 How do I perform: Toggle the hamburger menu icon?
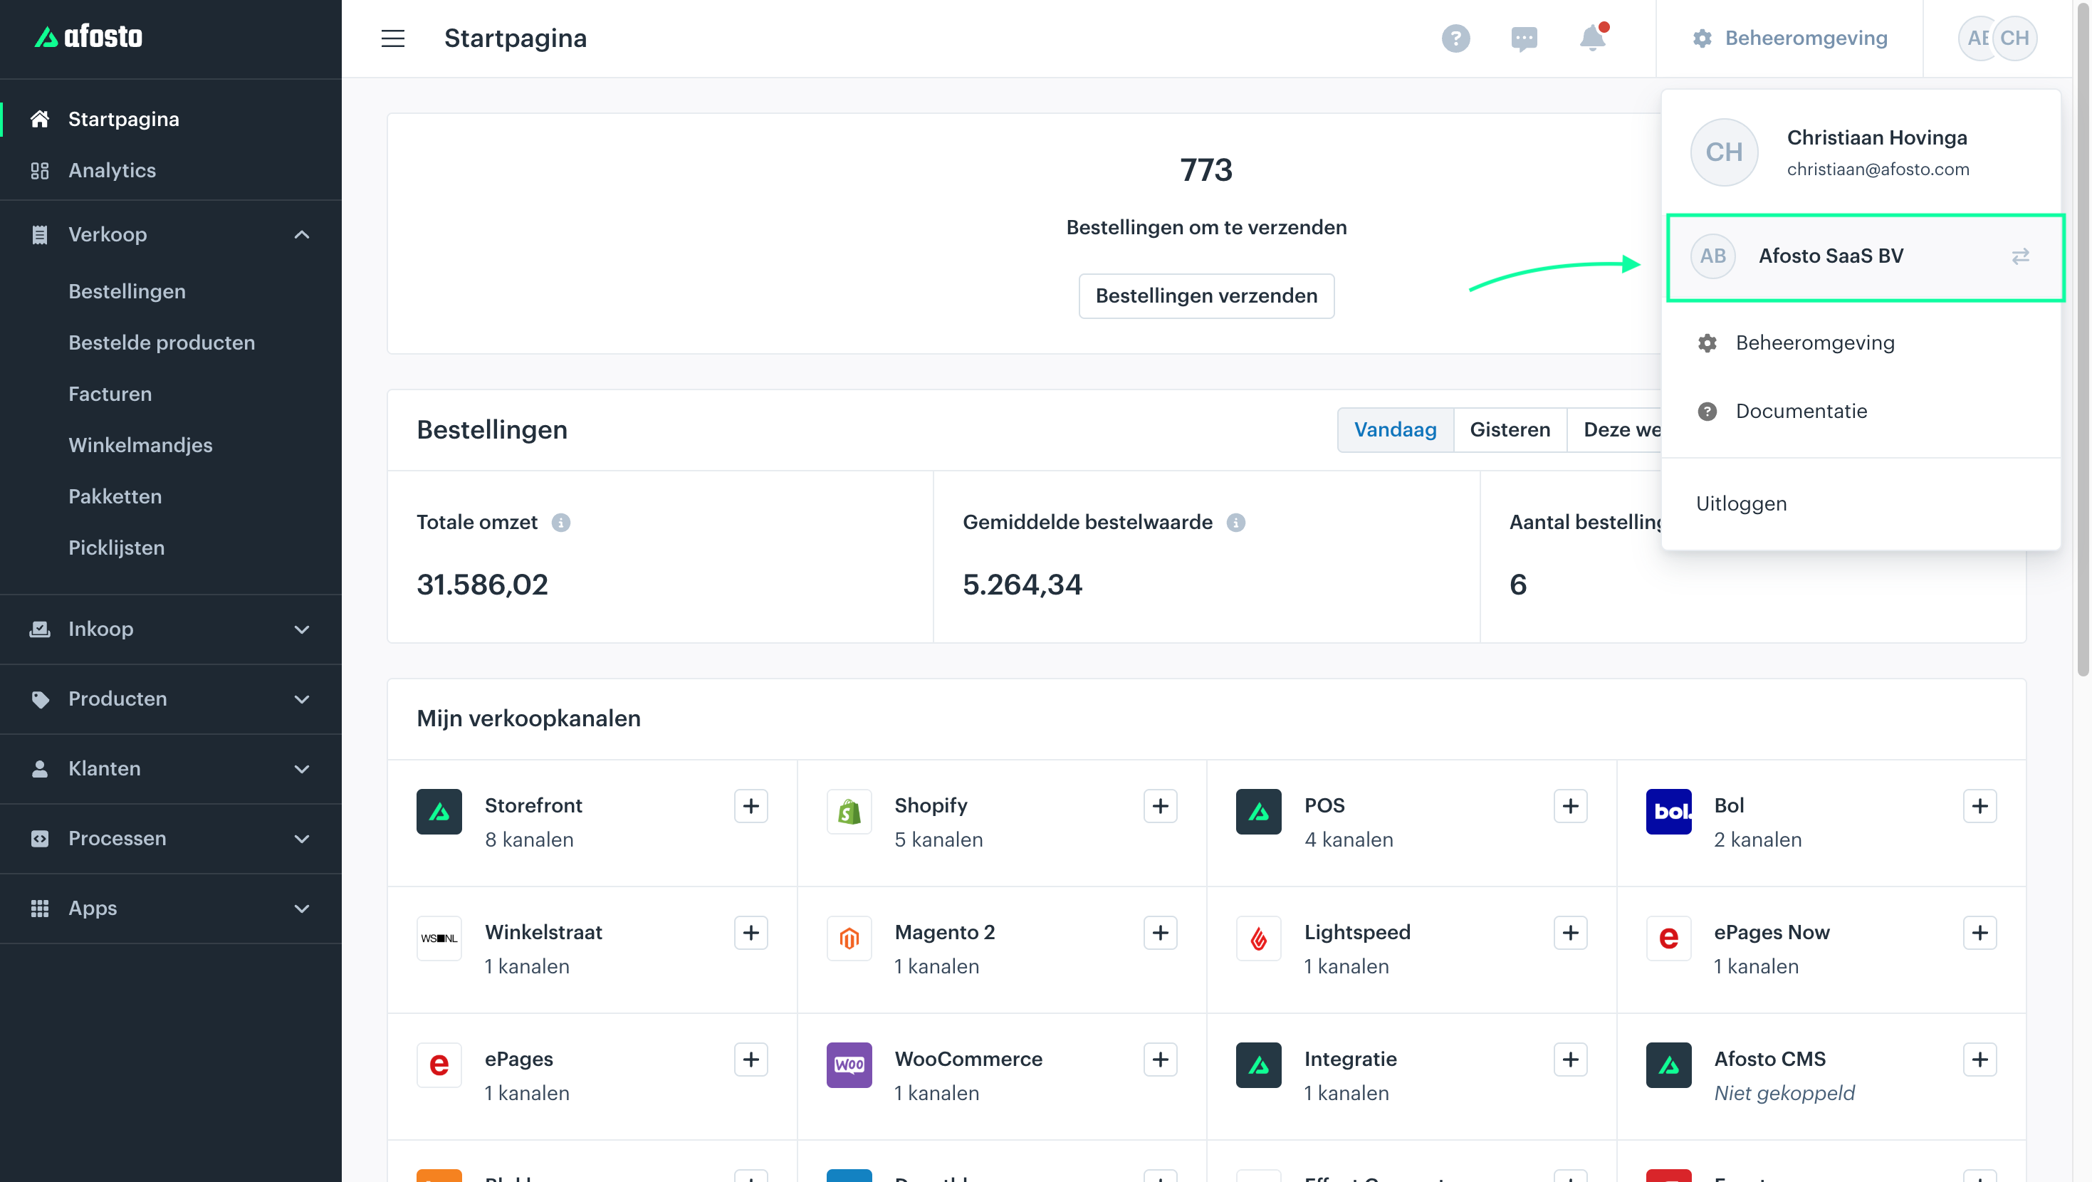(x=393, y=38)
